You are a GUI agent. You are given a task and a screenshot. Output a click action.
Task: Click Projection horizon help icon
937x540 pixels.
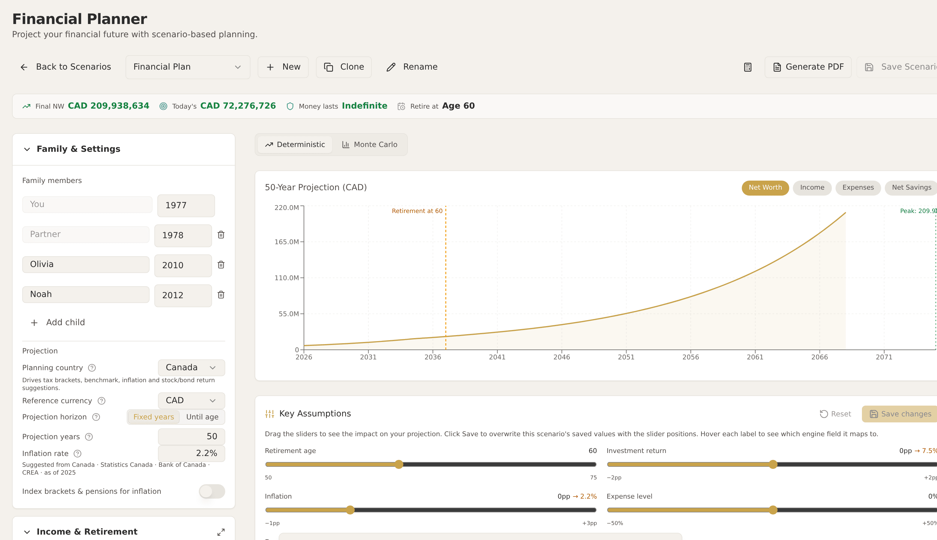pyautogui.click(x=96, y=417)
